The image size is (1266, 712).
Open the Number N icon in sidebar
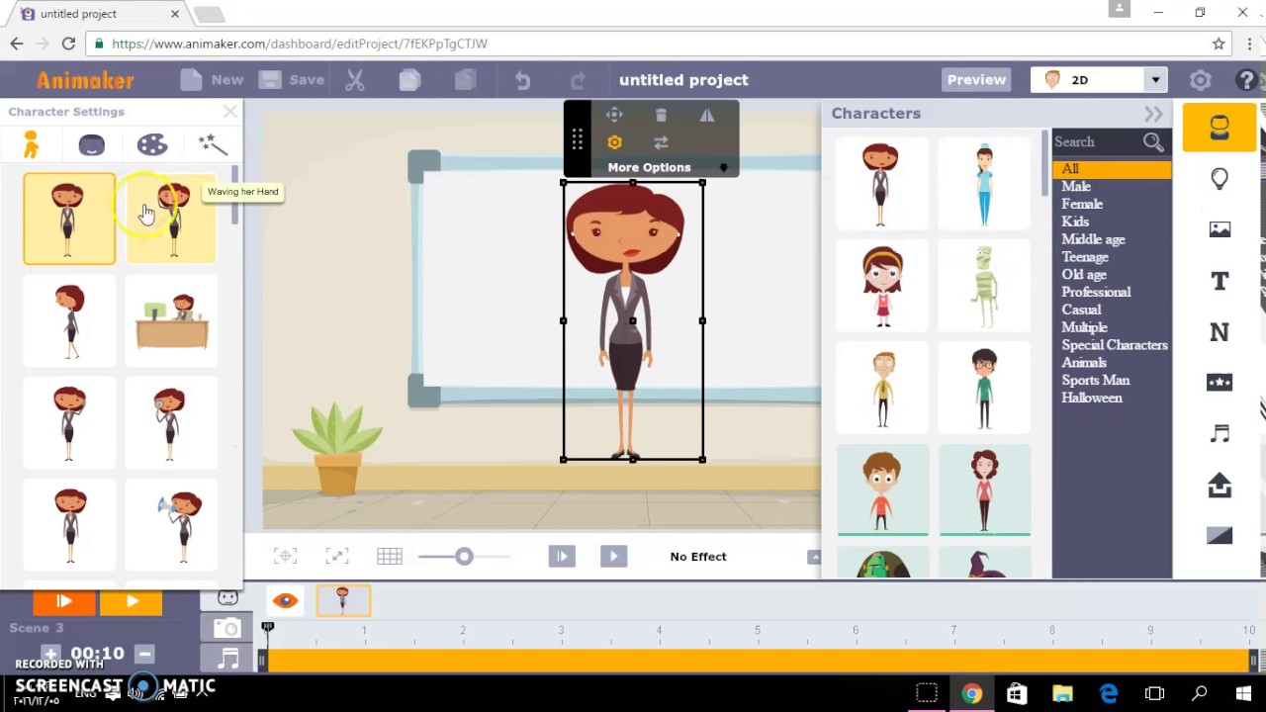click(x=1220, y=332)
